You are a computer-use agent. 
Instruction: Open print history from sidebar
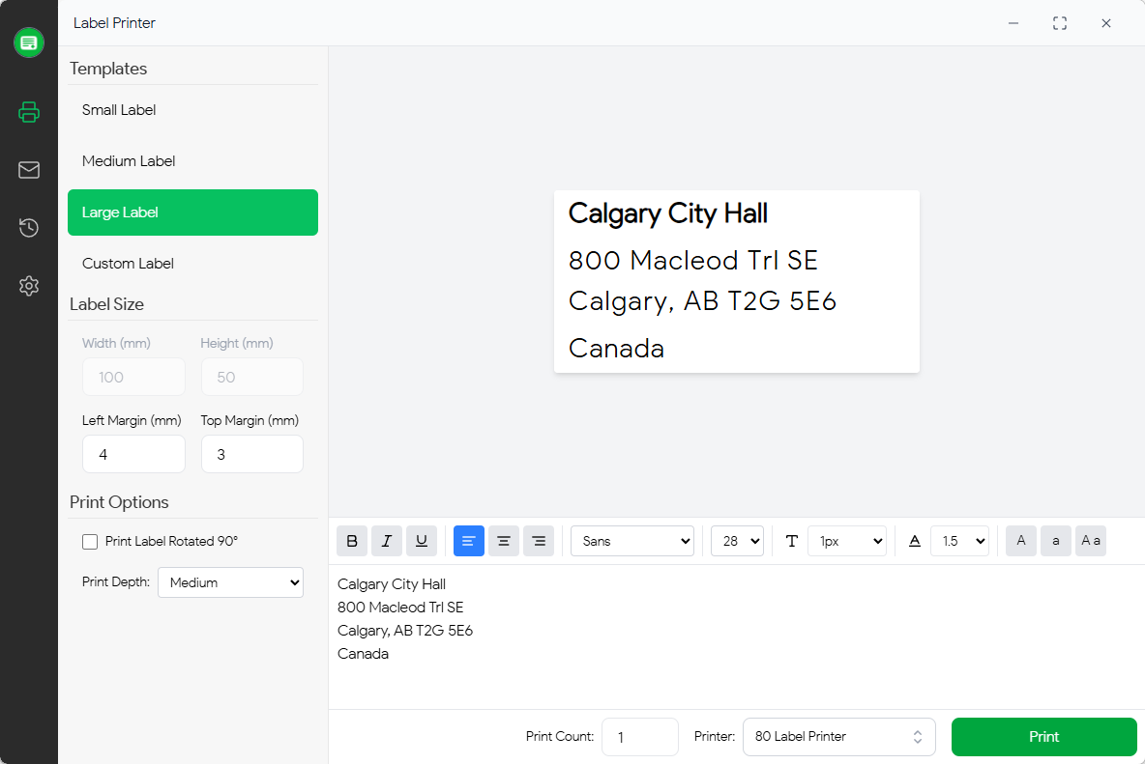pos(29,228)
